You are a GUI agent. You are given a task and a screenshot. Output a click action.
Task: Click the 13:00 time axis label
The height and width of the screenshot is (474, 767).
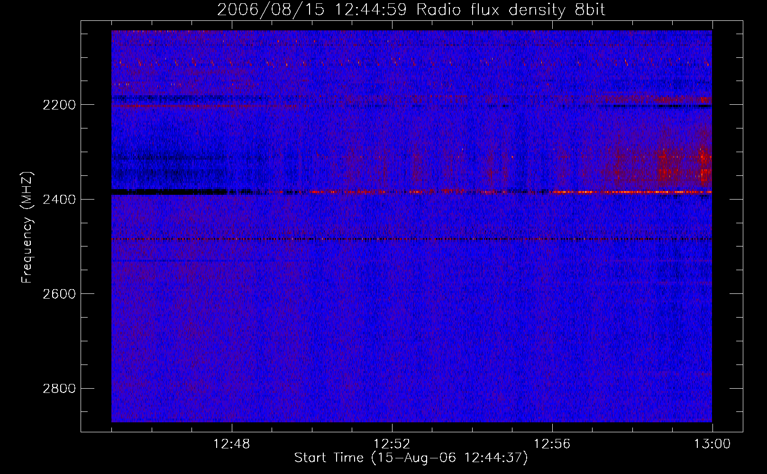tap(712, 444)
